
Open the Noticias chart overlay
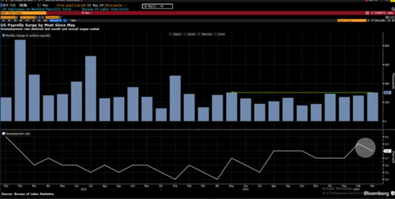[x=205, y=34]
